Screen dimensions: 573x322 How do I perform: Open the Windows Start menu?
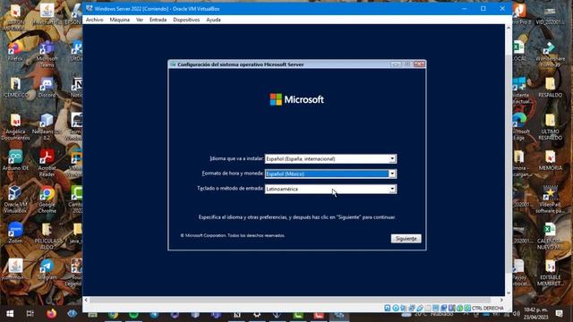point(10,314)
